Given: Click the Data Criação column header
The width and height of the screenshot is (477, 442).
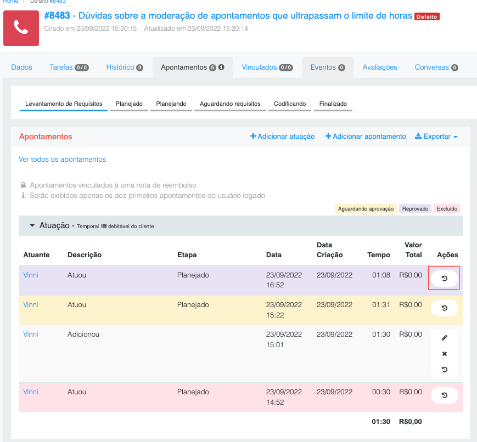Looking at the screenshot, I should pyautogui.click(x=329, y=250).
